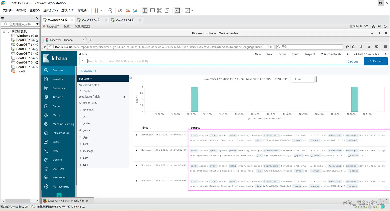Open the system-* index pattern selector

point(103,78)
